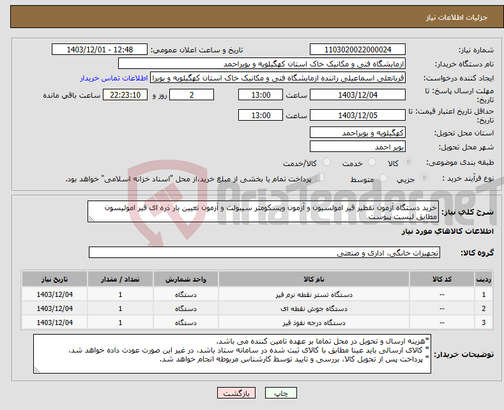Click the price validity time 13:00 field
Screen dimensions: 504x410
261,115
